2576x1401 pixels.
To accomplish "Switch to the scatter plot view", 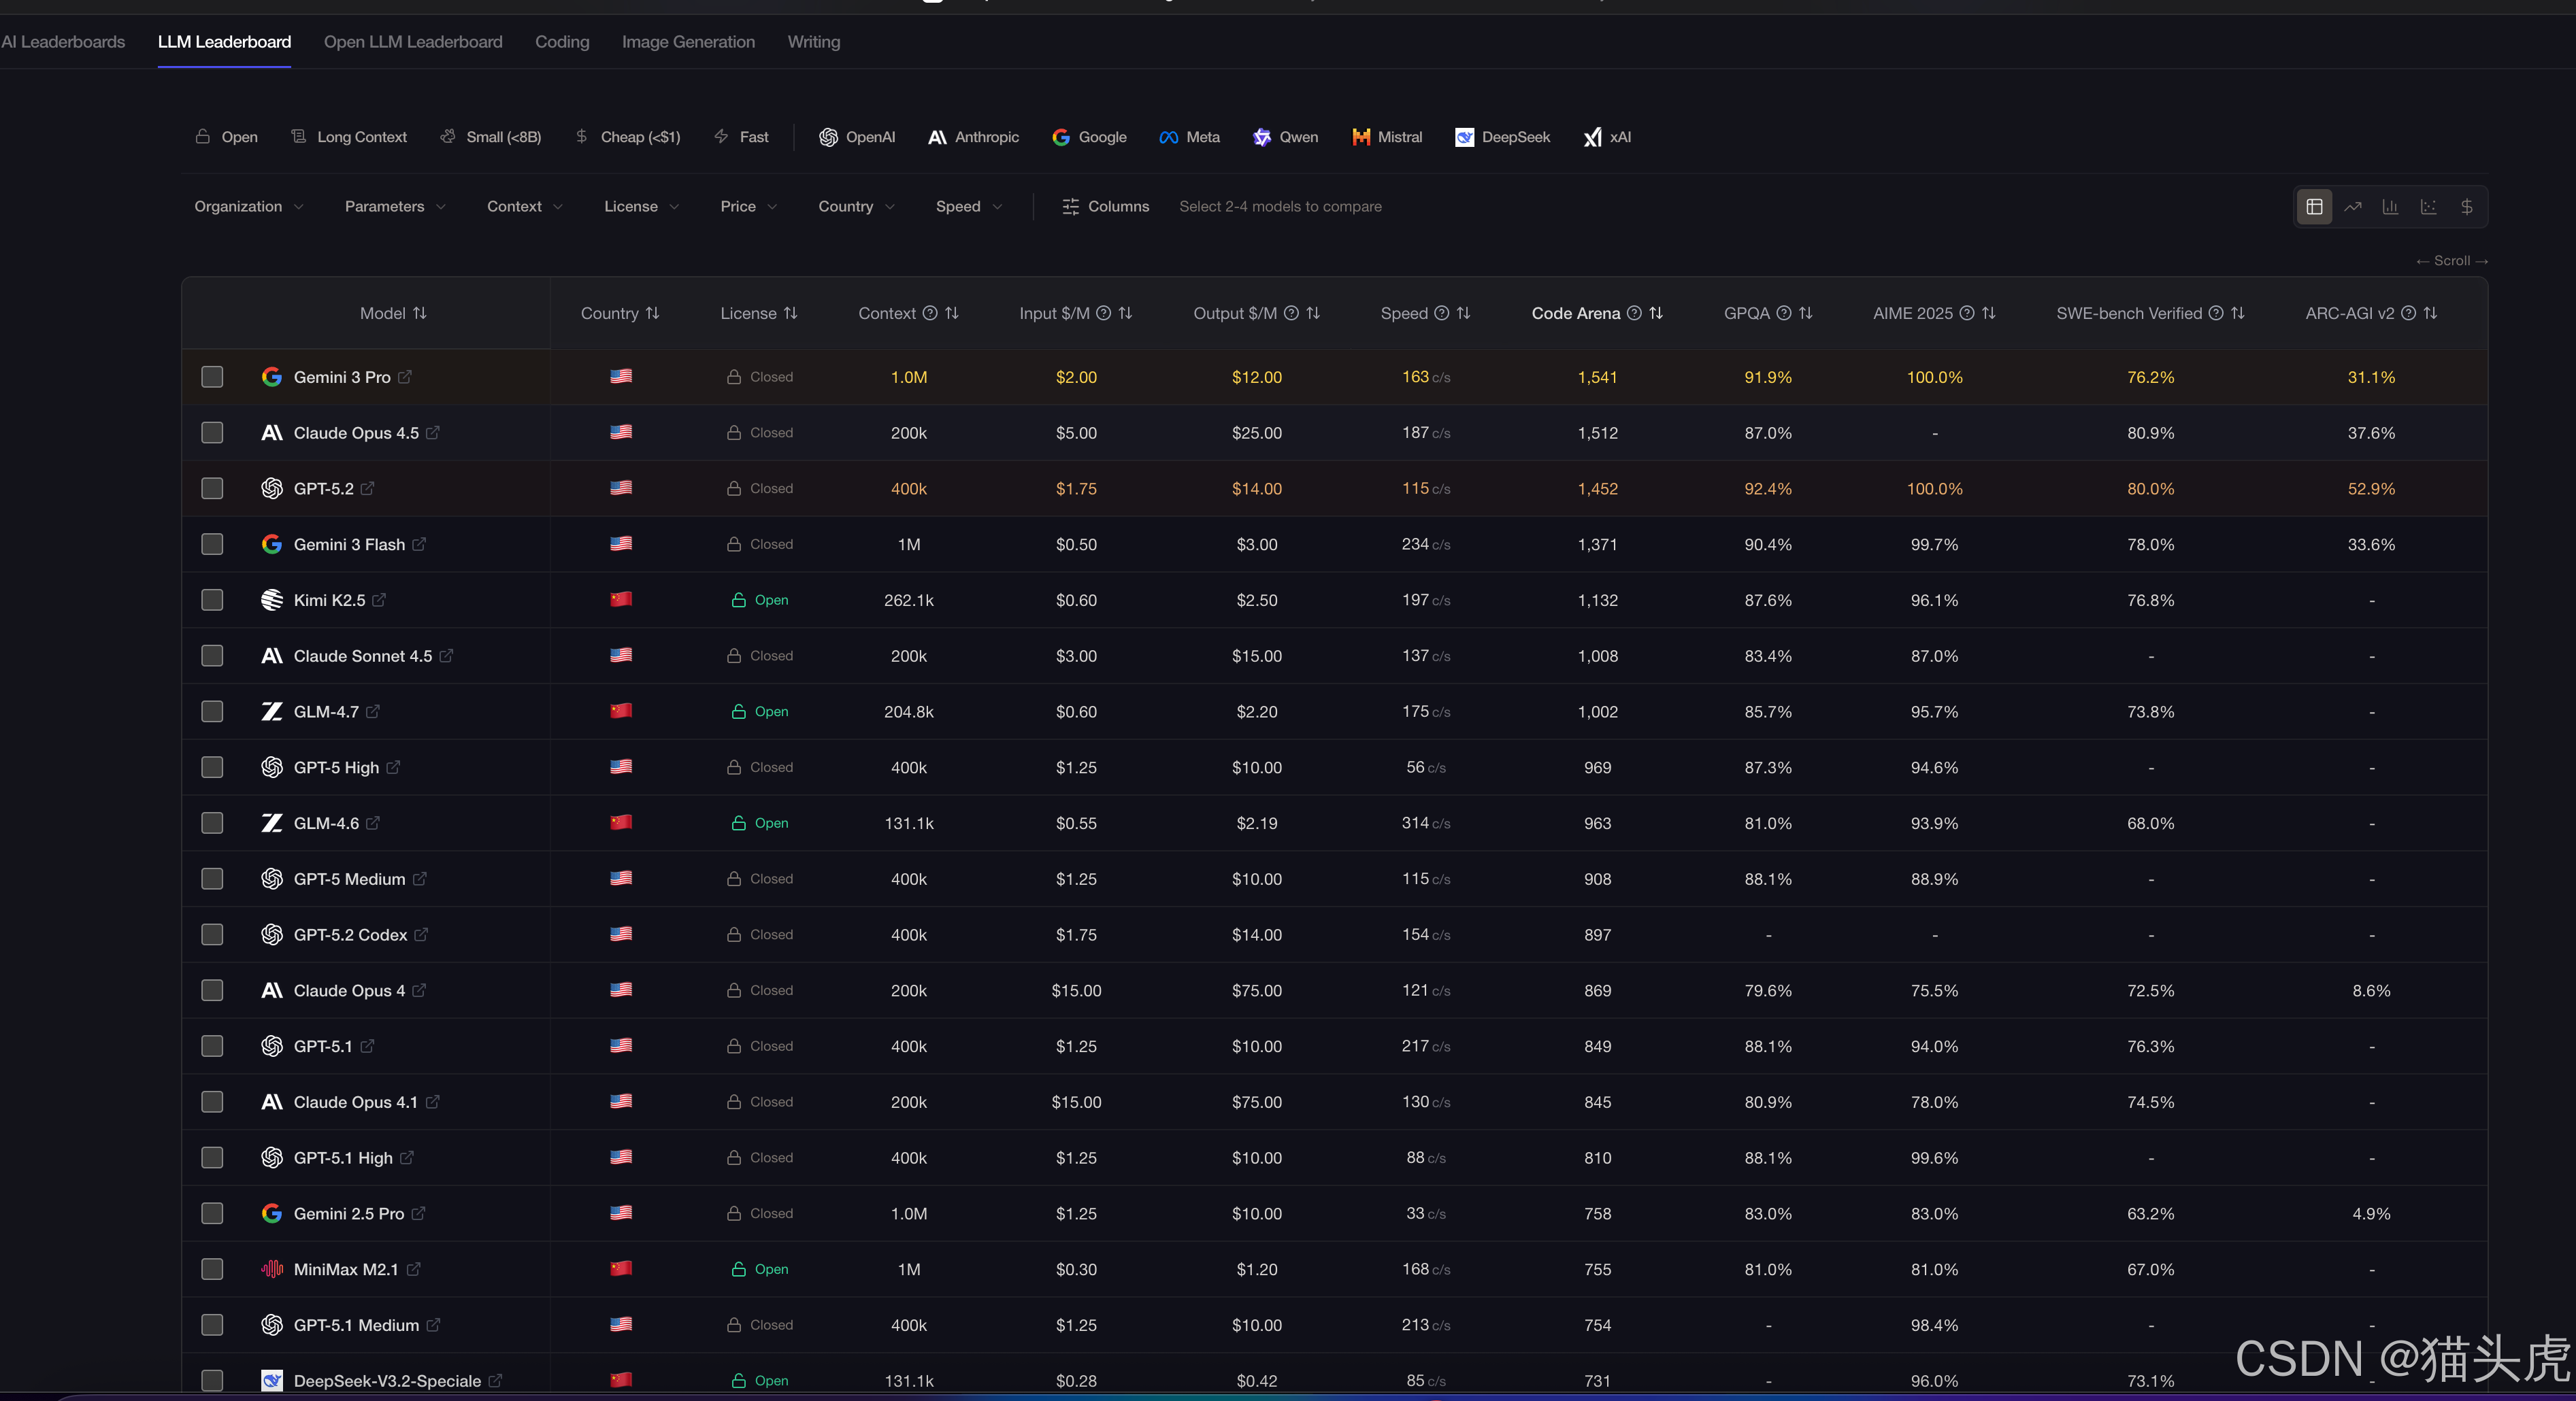I will coord(2428,207).
